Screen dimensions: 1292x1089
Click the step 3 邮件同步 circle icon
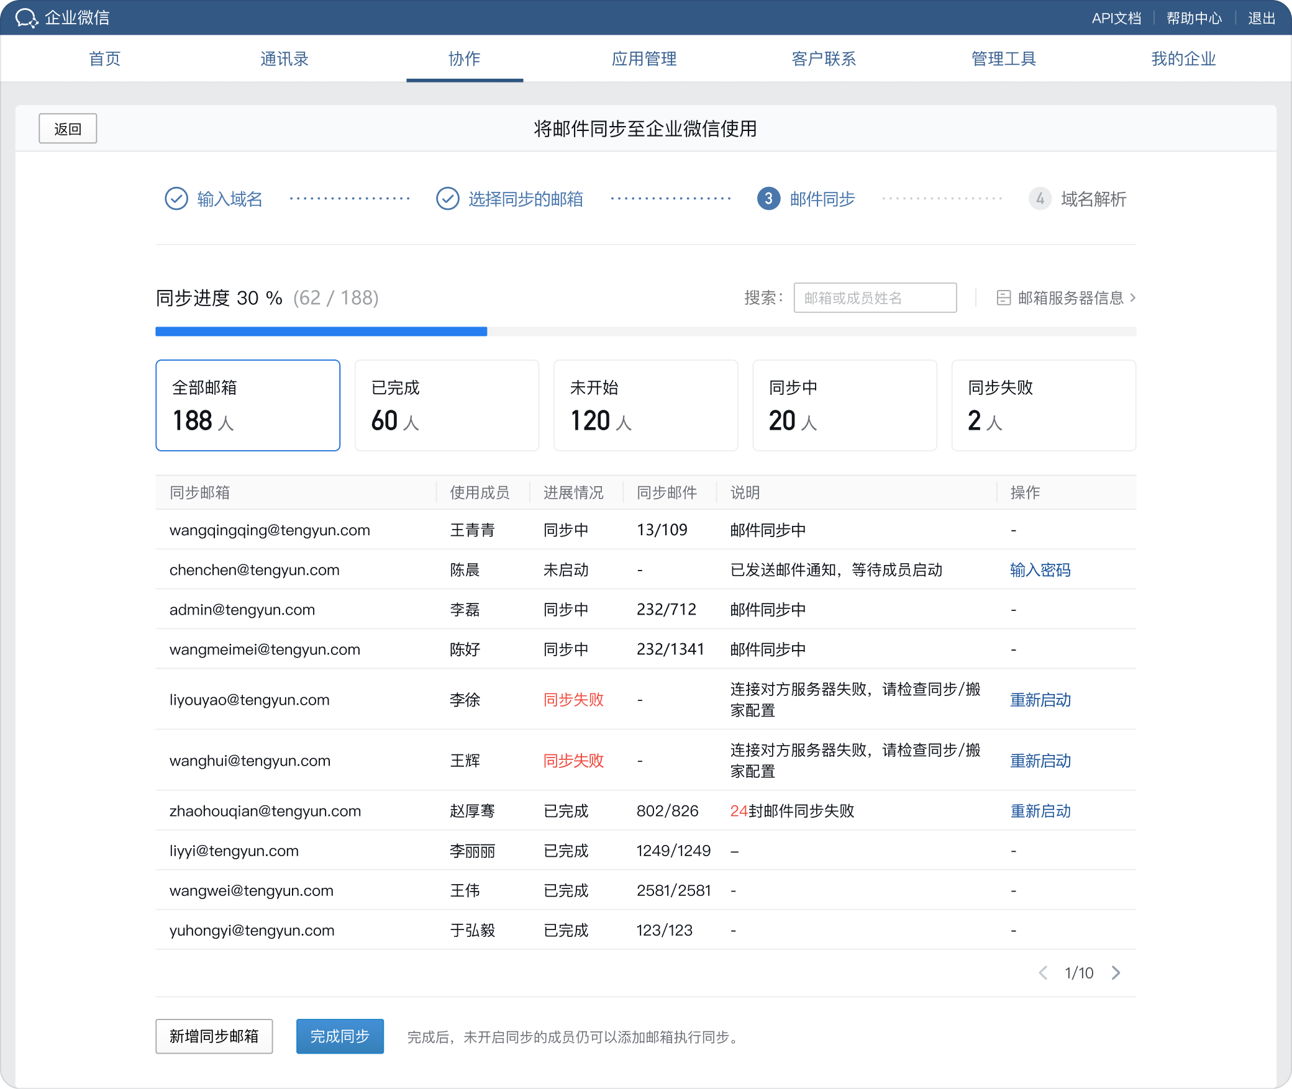(768, 199)
